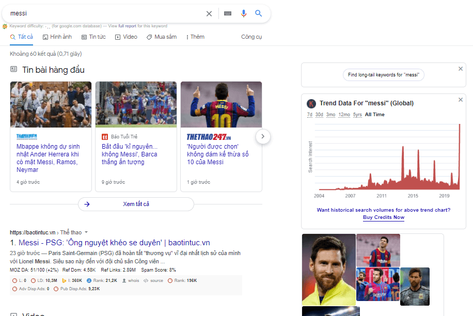Image resolution: width=473 pixels, height=316 pixels.
Task: Click the 'Adv Disp Ads: 0' metric
Action: [x=31, y=289]
